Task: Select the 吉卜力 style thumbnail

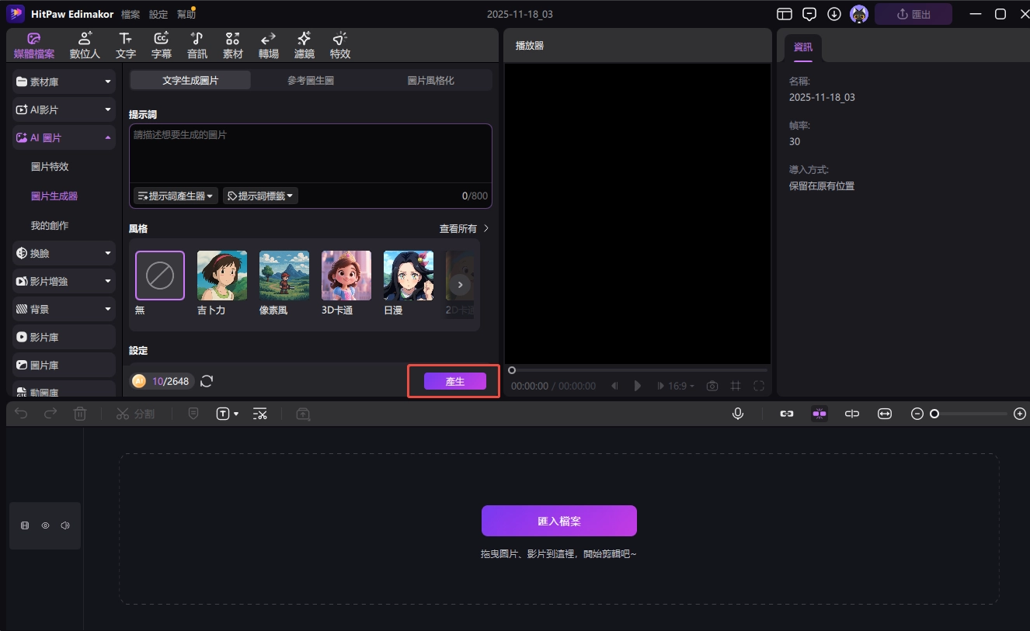Action: pos(221,276)
